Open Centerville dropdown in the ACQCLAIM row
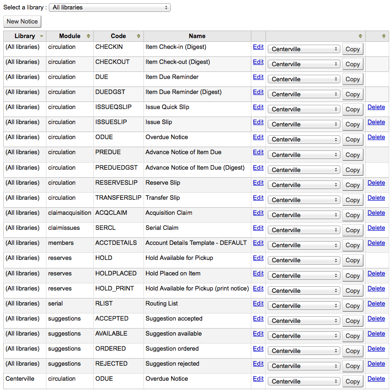Screen dimensions: 392x392 coord(304,215)
